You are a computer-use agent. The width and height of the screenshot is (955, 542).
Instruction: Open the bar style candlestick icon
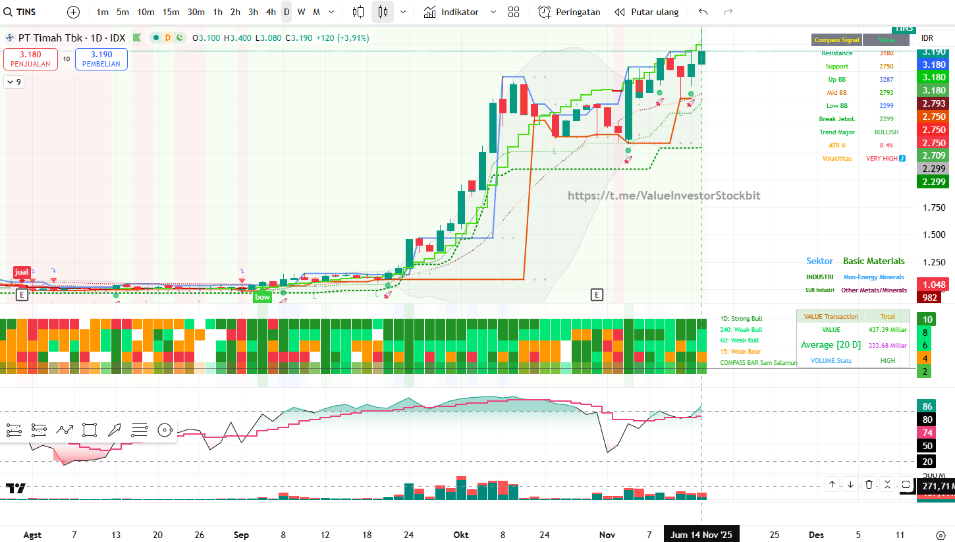tap(358, 12)
